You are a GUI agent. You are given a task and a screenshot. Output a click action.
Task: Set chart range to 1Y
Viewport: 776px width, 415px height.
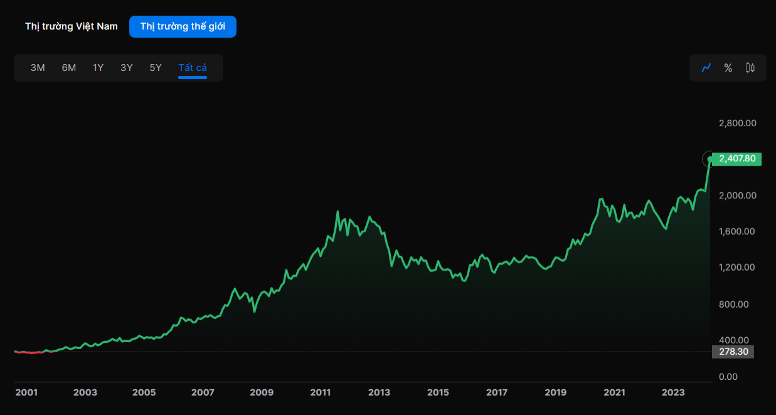coord(98,68)
